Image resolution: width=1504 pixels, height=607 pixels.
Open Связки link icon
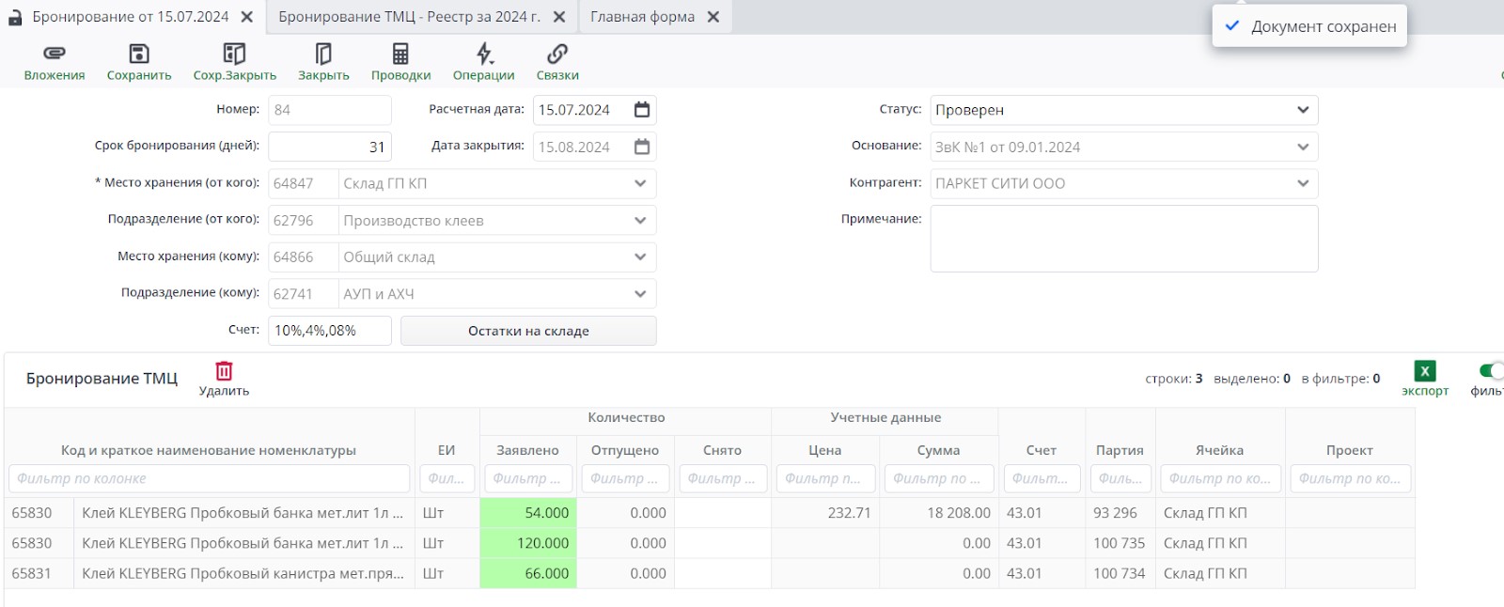pyautogui.click(x=557, y=54)
